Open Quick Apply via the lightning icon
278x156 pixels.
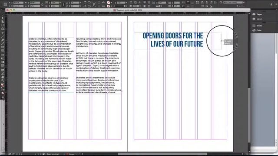tap(271, 4)
